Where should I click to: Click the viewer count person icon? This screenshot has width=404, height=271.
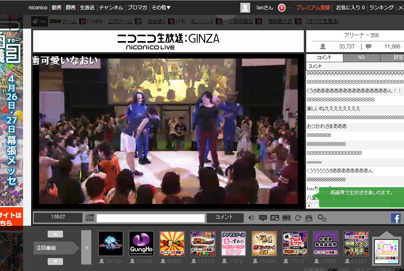click(x=322, y=46)
